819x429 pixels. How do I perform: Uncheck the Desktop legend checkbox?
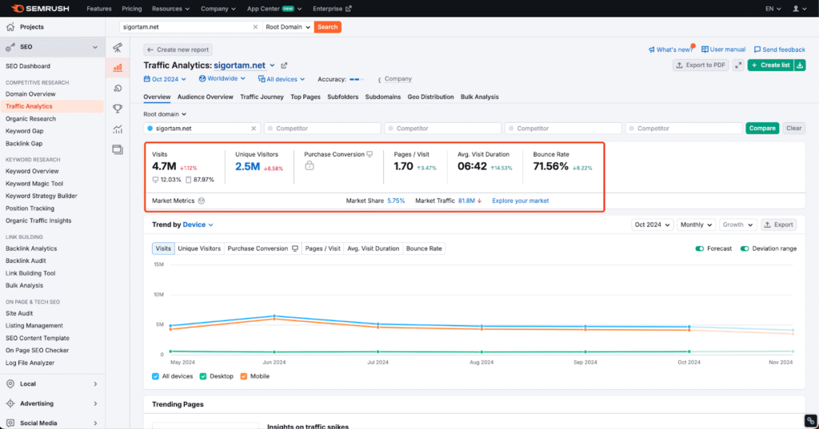click(x=203, y=376)
